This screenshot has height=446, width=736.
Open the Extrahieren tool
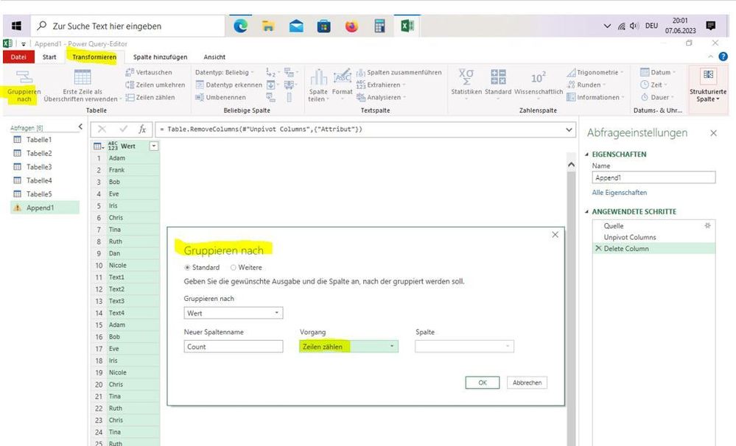coord(380,85)
